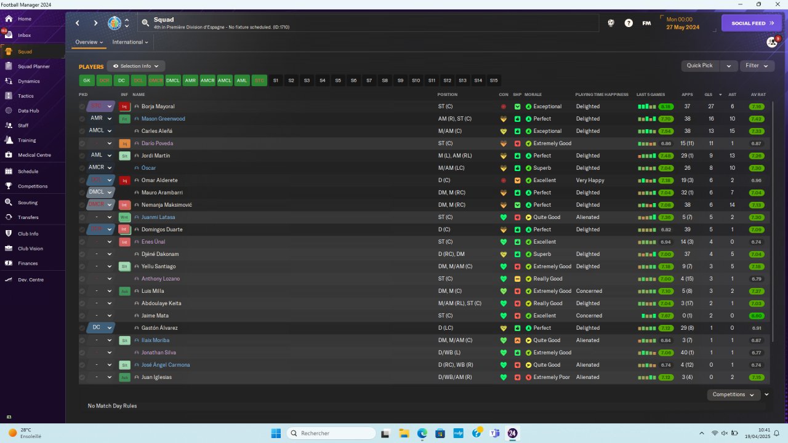The height and width of the screenshot is (443, 788).
Task: Click the Quick Pick button
Action: pyautogui.click(x=700, y=66)
